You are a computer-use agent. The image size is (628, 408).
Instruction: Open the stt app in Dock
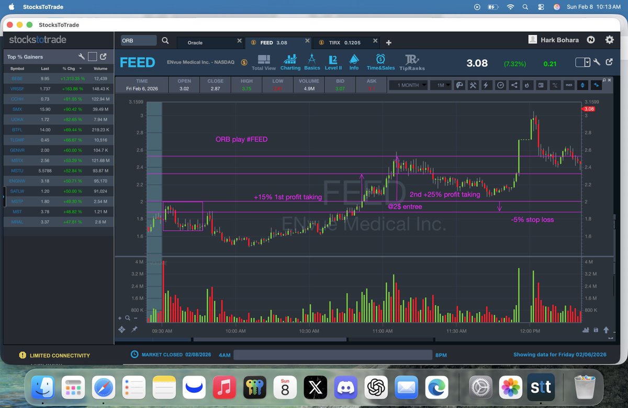coord(541,388)
